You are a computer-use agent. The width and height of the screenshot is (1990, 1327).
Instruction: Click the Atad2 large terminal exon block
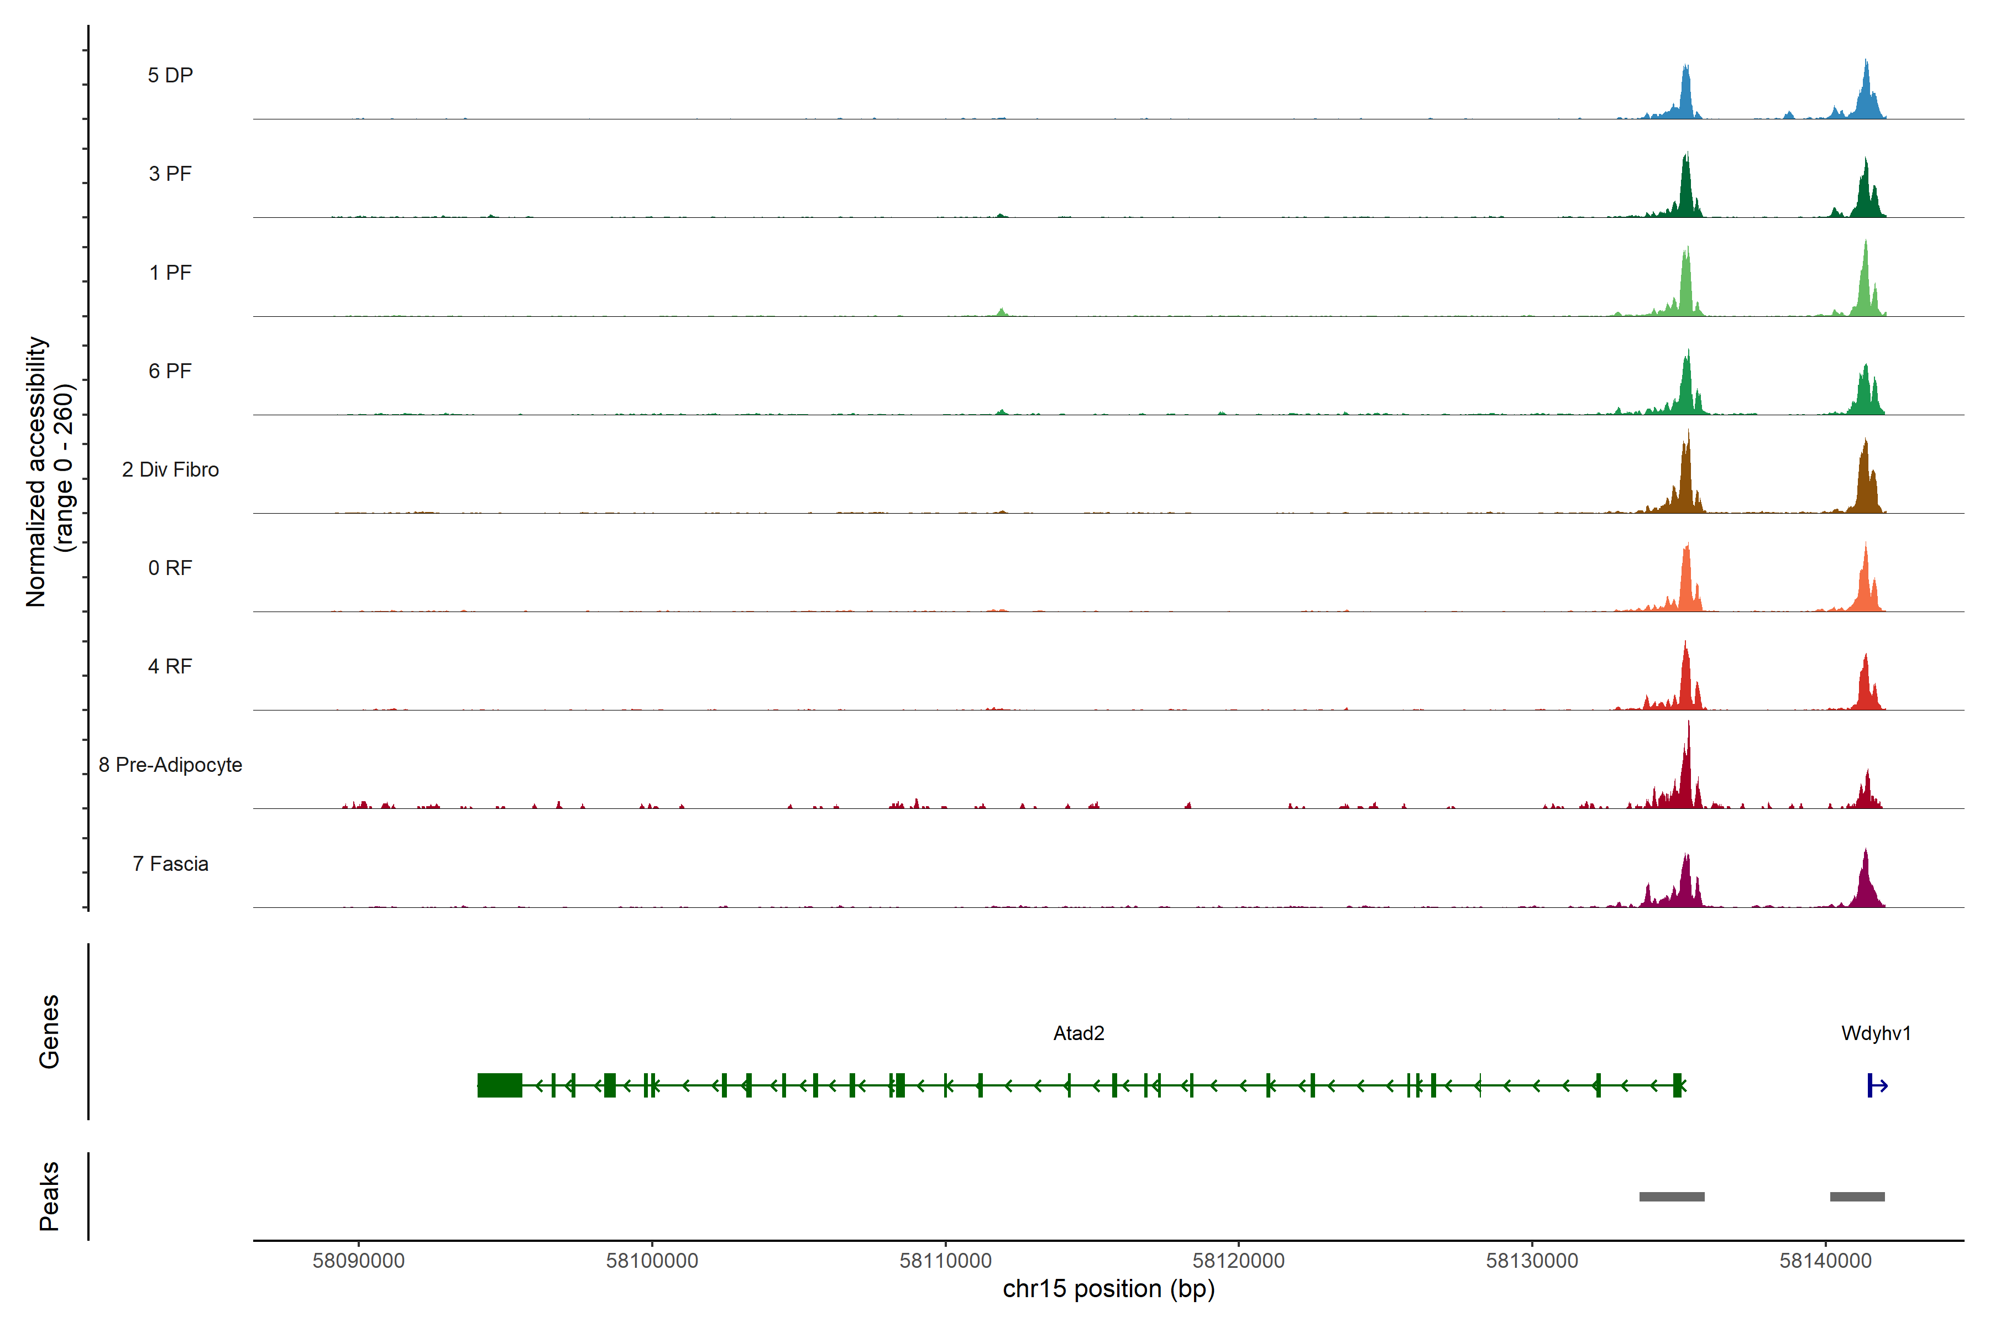[x=499, y=1085]
